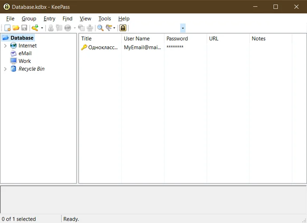
Task: Click the "Ready." status bar text
Action: click(x=71, y=219)
